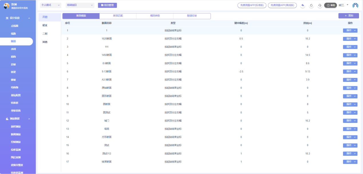
Task: Select the 初支 category in left panel
Action: click(x=45, y=25)
